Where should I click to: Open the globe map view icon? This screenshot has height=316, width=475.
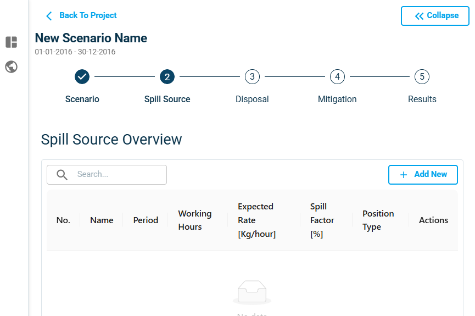[11, 67]
